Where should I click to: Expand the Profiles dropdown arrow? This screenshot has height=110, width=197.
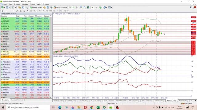9,7
